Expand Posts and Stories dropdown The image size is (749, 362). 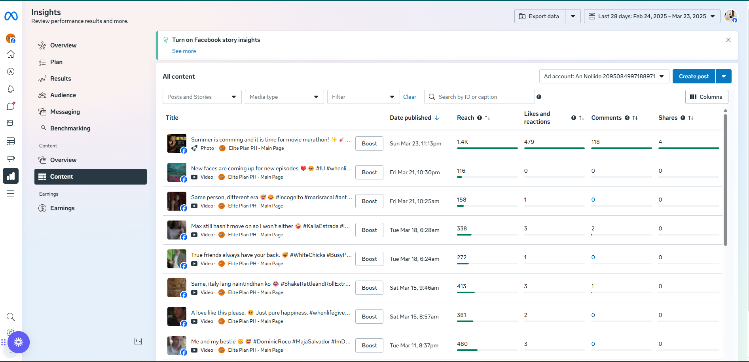coord(202,97)
